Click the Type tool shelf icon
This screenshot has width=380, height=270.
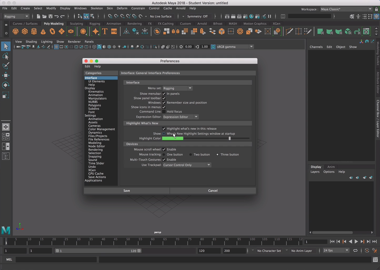(x=105, y=32)
